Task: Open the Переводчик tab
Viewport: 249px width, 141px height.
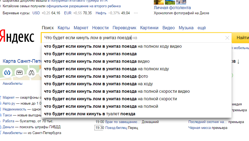Action: (x=125, y=28)
